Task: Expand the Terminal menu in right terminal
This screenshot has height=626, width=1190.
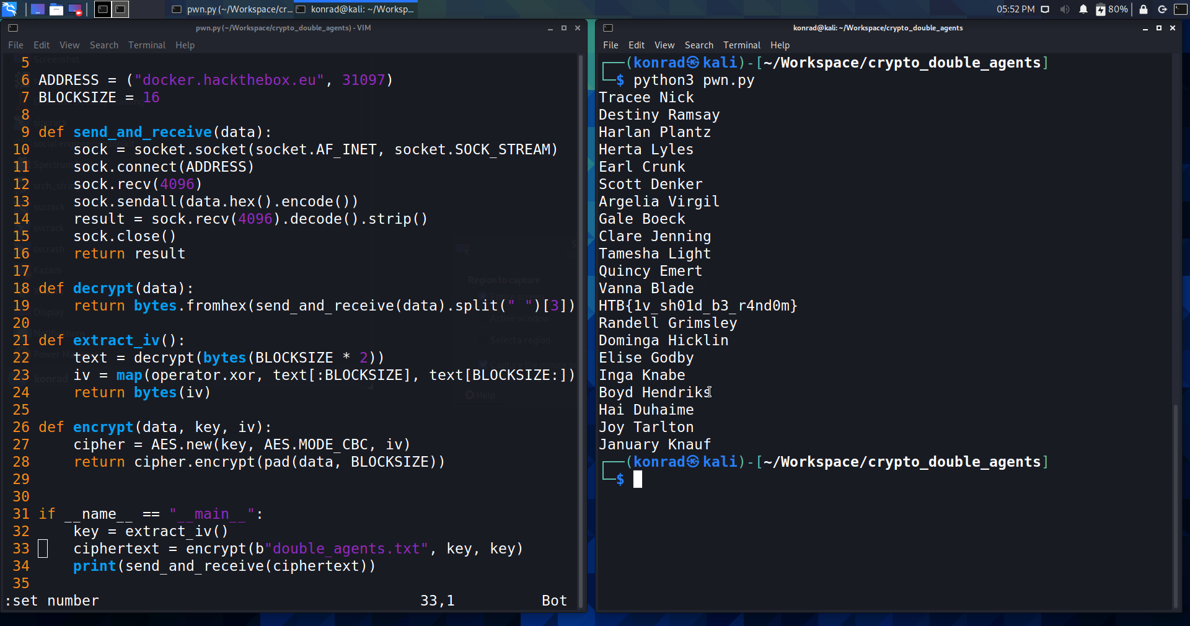Action: point(741,45)
